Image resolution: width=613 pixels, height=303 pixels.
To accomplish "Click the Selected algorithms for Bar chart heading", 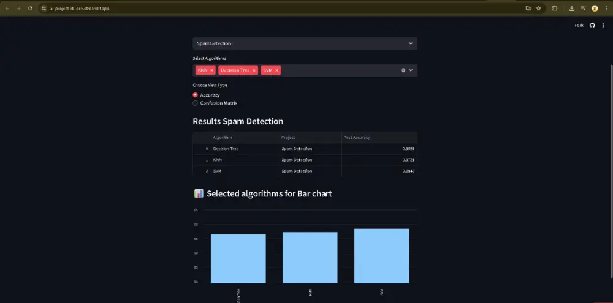I will 269,193.
